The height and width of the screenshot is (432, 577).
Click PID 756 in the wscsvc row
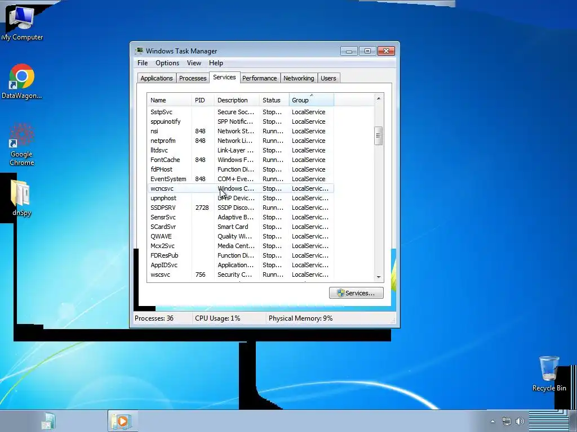[200, 274]
